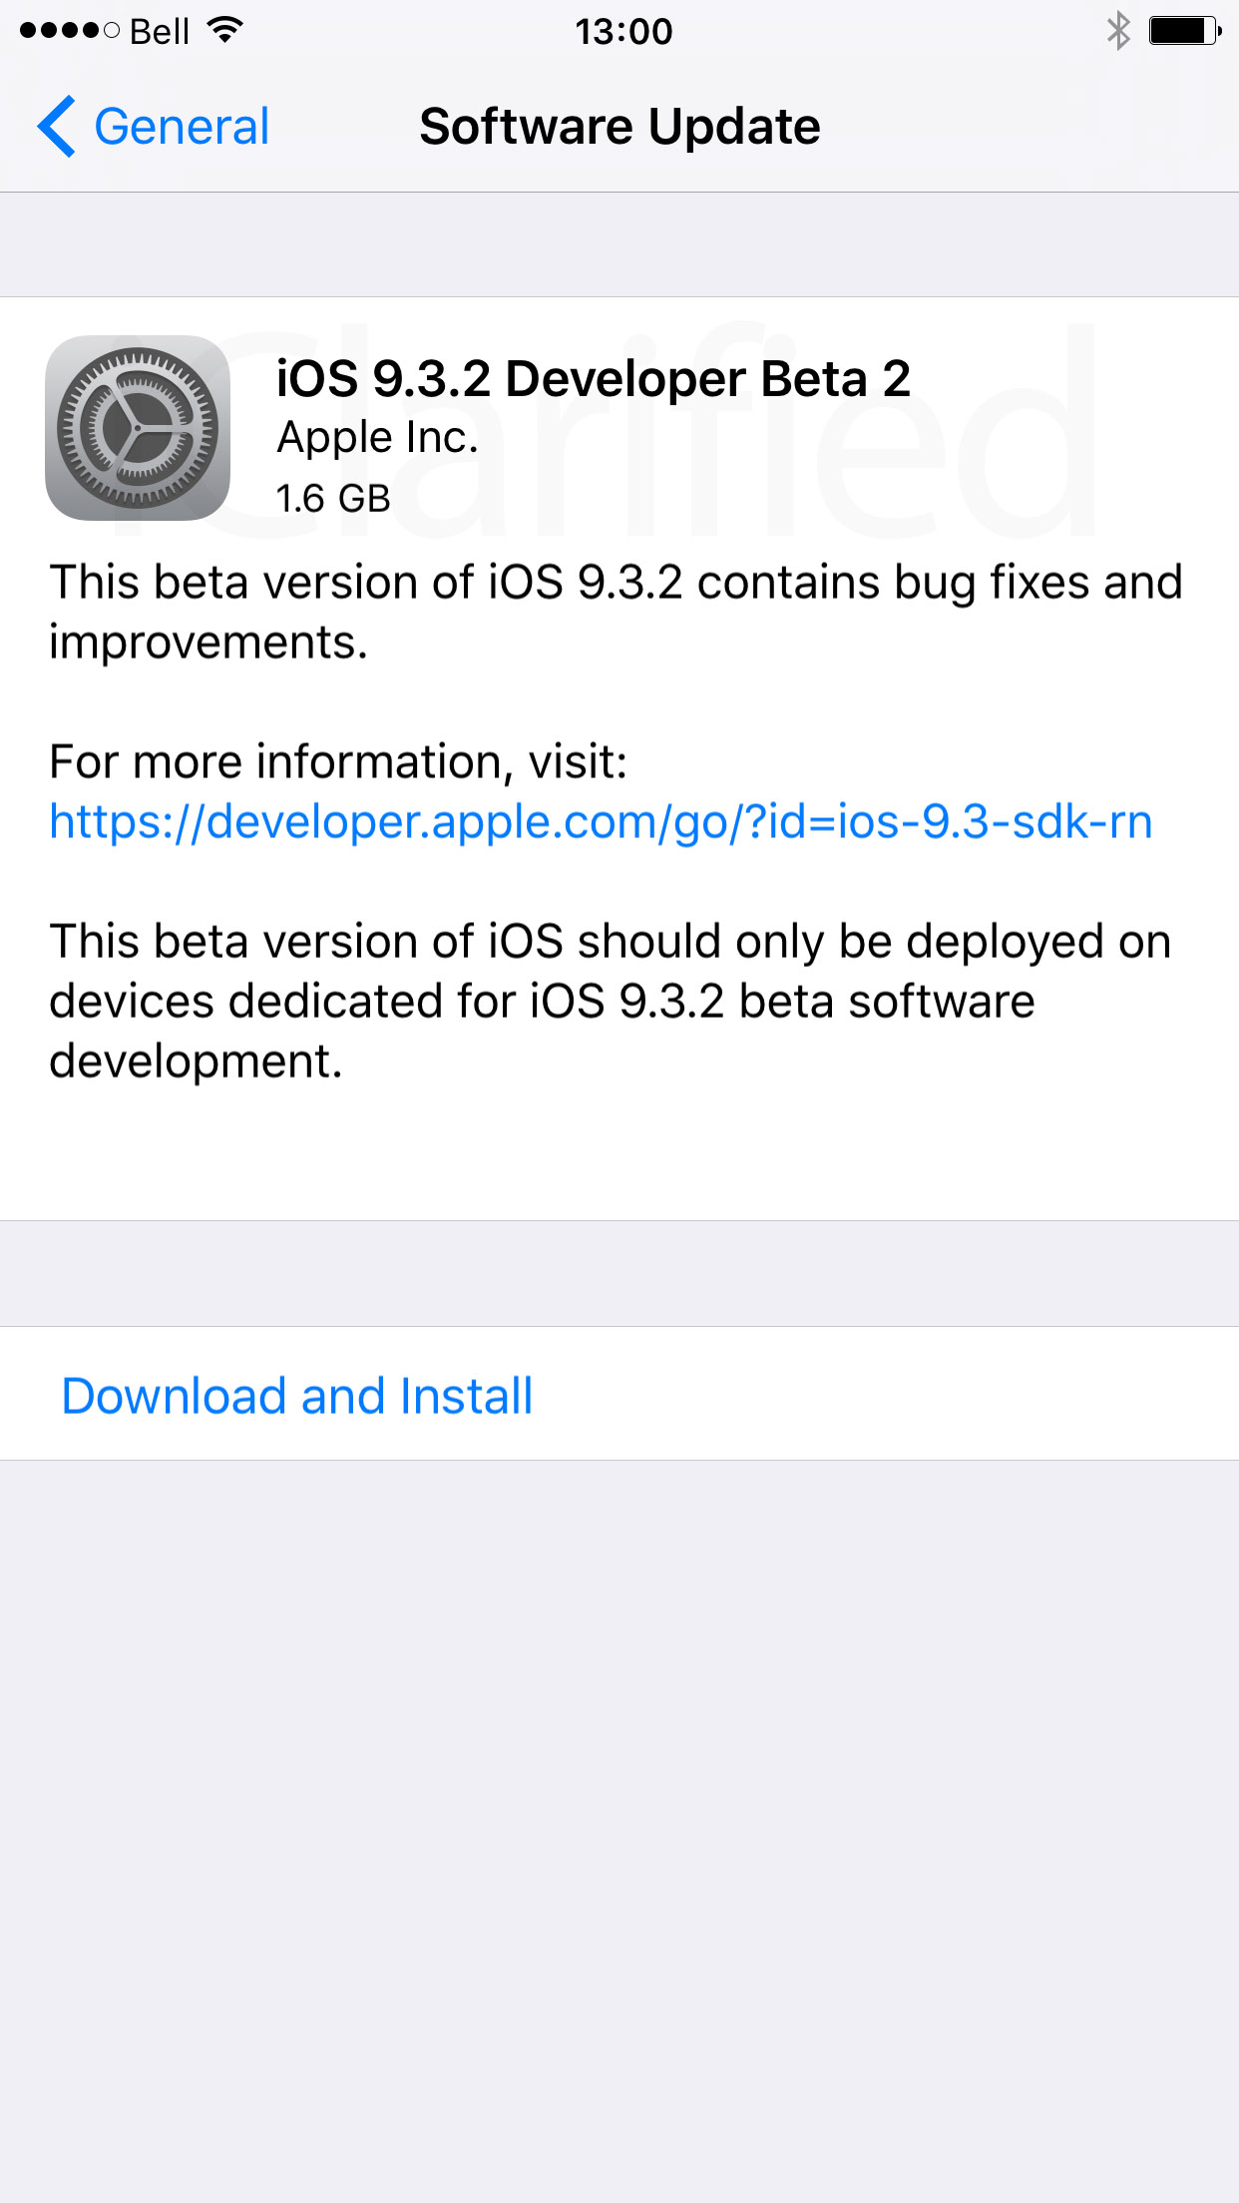
Task: Tap the Bluetooth status icon
Action: [x=1118, y=31]
